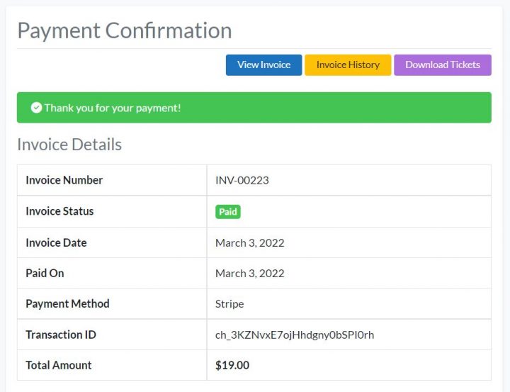Click the Invoice Number row label
The height and width of the screenshot is (392, 510).
[x=64, y=180]
